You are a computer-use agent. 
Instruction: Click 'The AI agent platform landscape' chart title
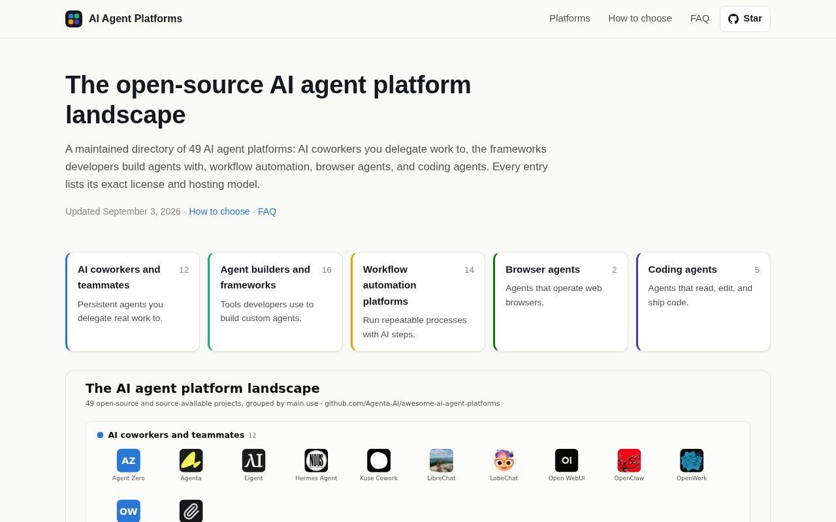click(x=202, y=388)
